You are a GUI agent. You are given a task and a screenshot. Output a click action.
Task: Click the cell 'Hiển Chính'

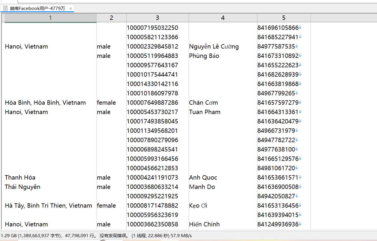tap(204, 224)
